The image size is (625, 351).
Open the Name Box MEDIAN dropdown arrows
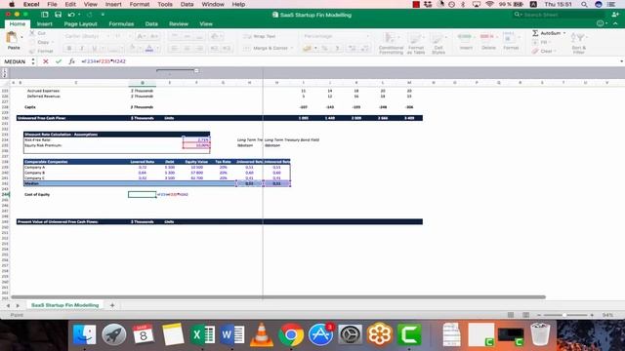[x=33, y=61]
